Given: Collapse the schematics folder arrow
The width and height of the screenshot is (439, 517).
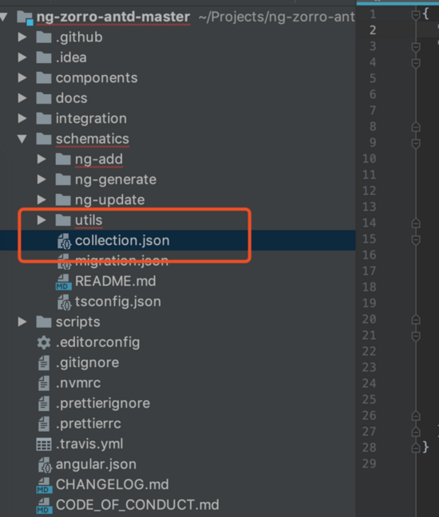Looking at the screenshot, I should tap(22, 139).
